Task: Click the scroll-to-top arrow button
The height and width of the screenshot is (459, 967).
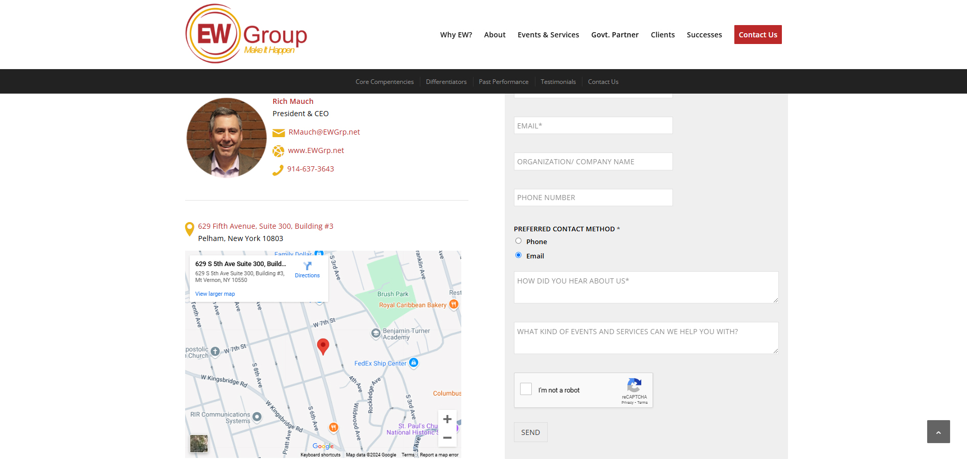Action: point(938,431)
